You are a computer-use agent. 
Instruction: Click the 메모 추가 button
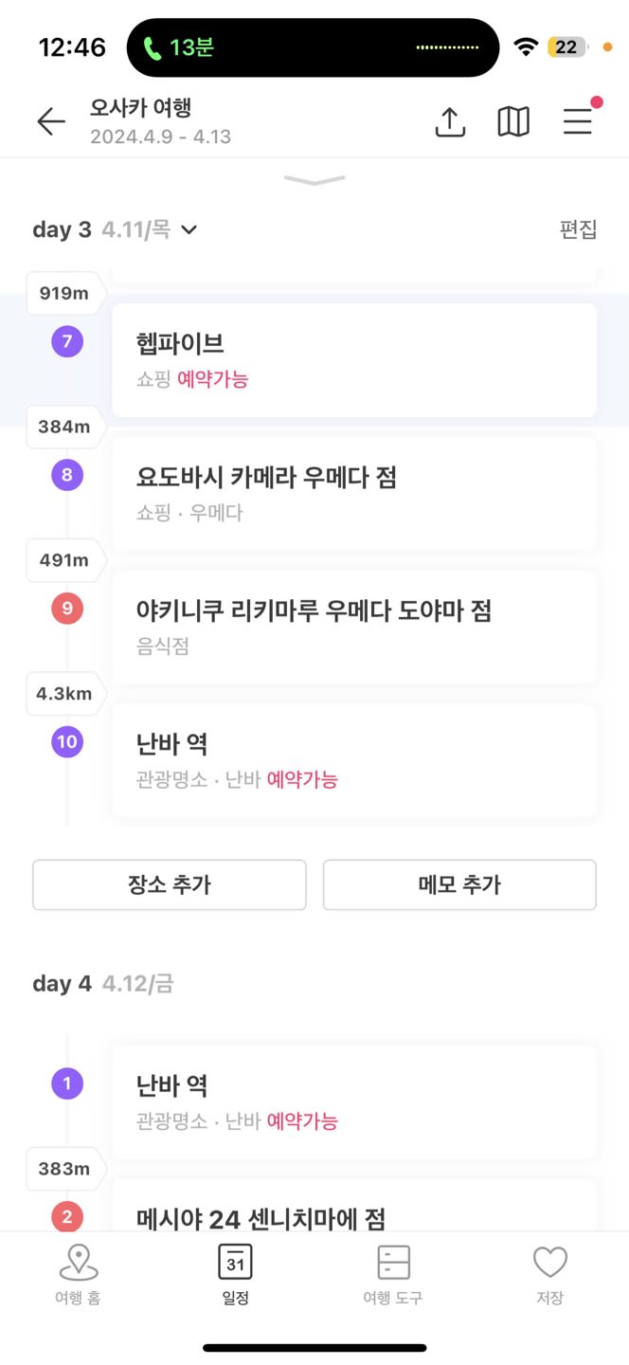tap(459, 884)
